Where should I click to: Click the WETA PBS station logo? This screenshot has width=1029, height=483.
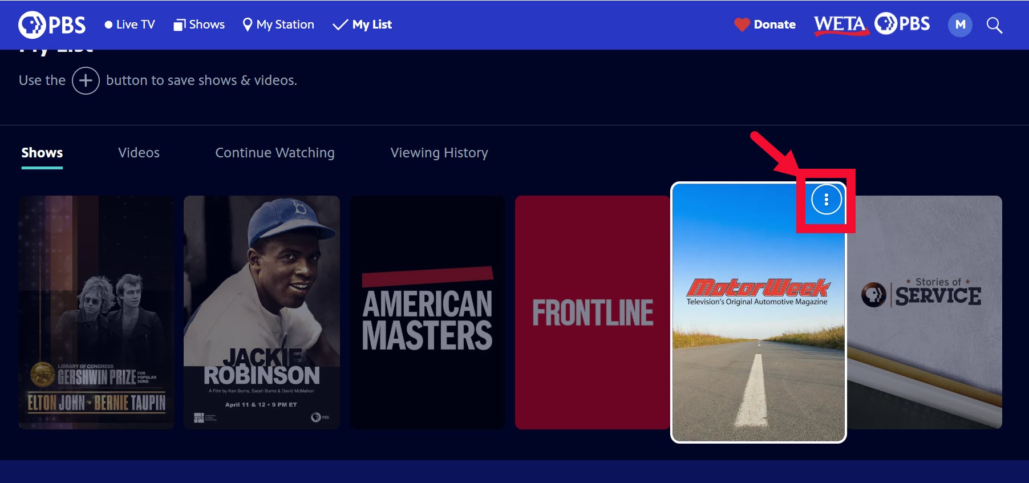pos(872,24)
